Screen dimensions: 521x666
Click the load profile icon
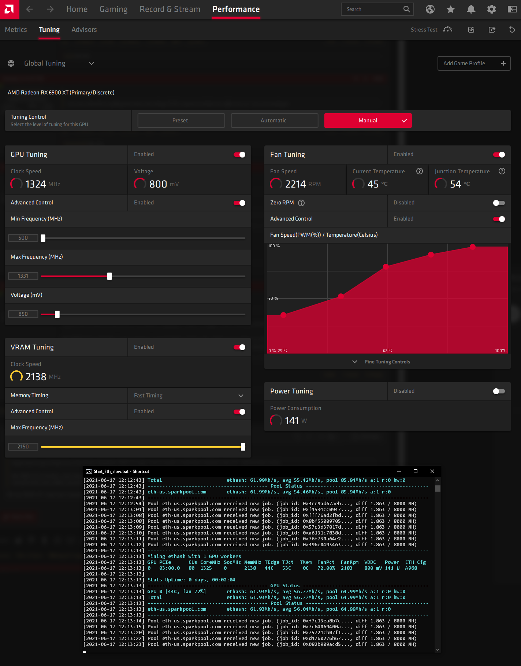(471, 30)
